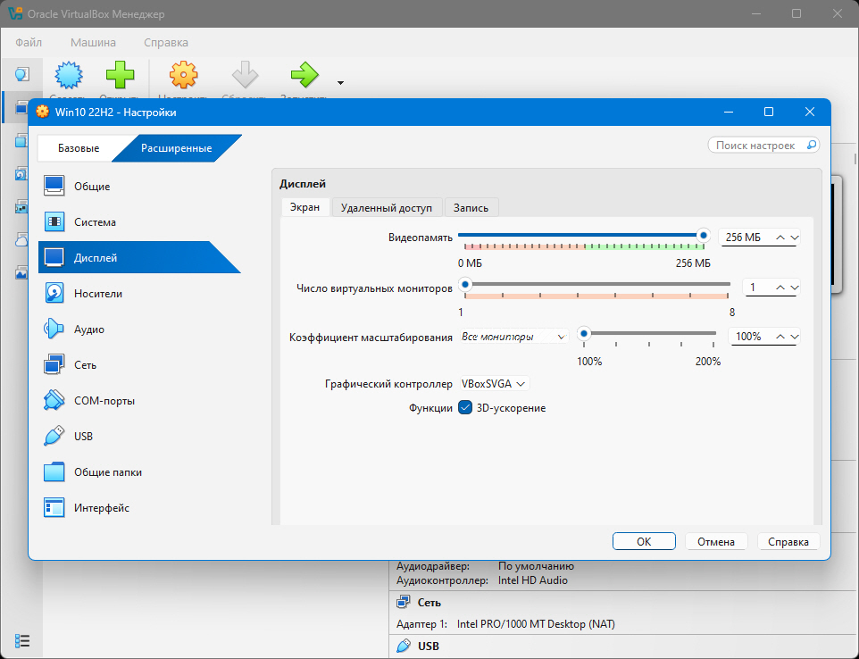
Task: Decrease monitor count with down arrow
Action: (x=795, y=287)
